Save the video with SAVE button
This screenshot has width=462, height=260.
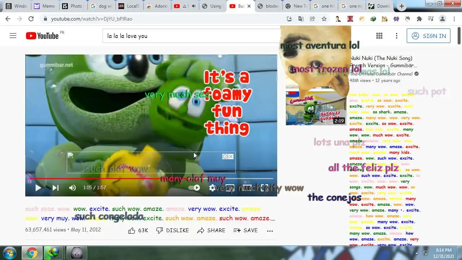tap(245, 230)
